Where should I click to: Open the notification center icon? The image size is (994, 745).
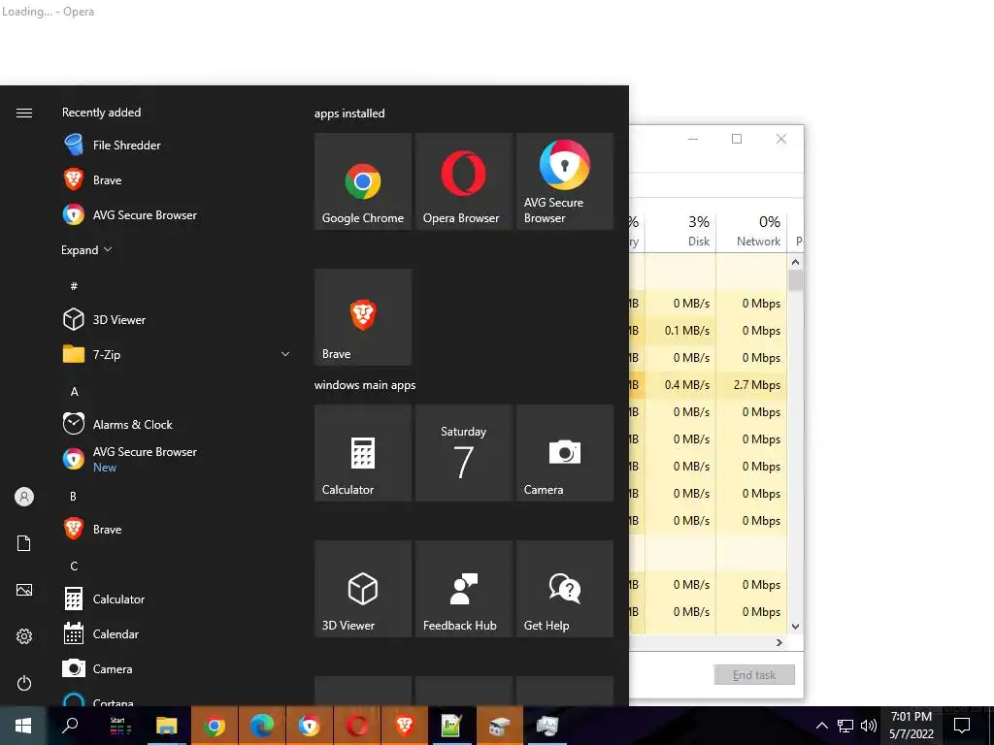(x=962, y=726)
